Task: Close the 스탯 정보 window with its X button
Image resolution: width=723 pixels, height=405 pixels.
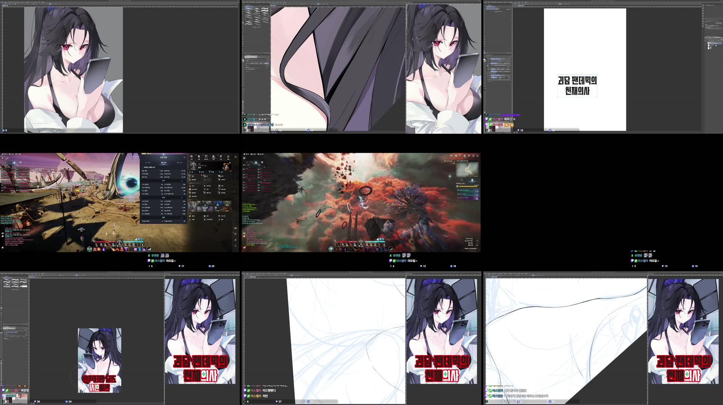Action: [x=185, y=157]
